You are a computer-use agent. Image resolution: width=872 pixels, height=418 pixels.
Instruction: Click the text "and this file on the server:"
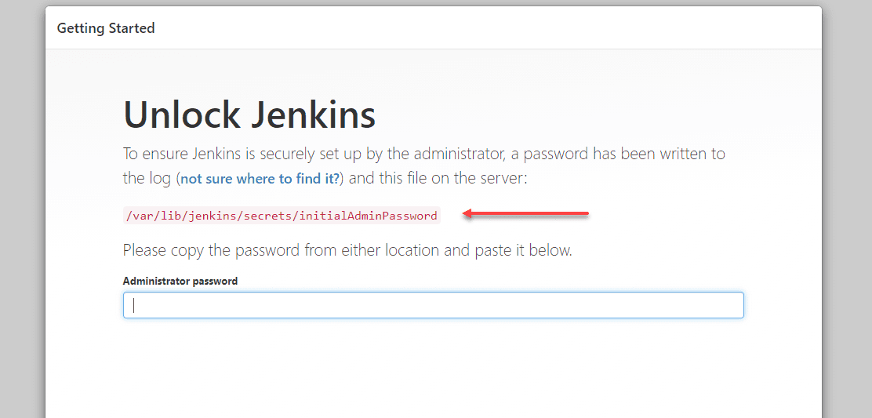click(438, 178)
